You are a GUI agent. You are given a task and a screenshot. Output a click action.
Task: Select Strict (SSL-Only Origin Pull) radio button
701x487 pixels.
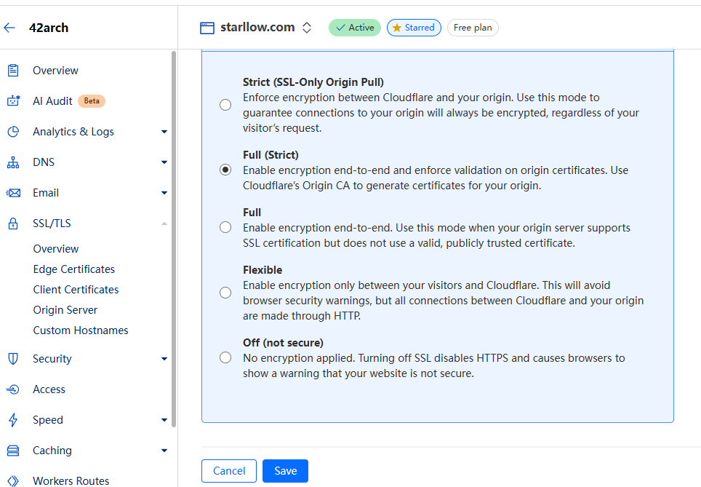tap(225, 105)
